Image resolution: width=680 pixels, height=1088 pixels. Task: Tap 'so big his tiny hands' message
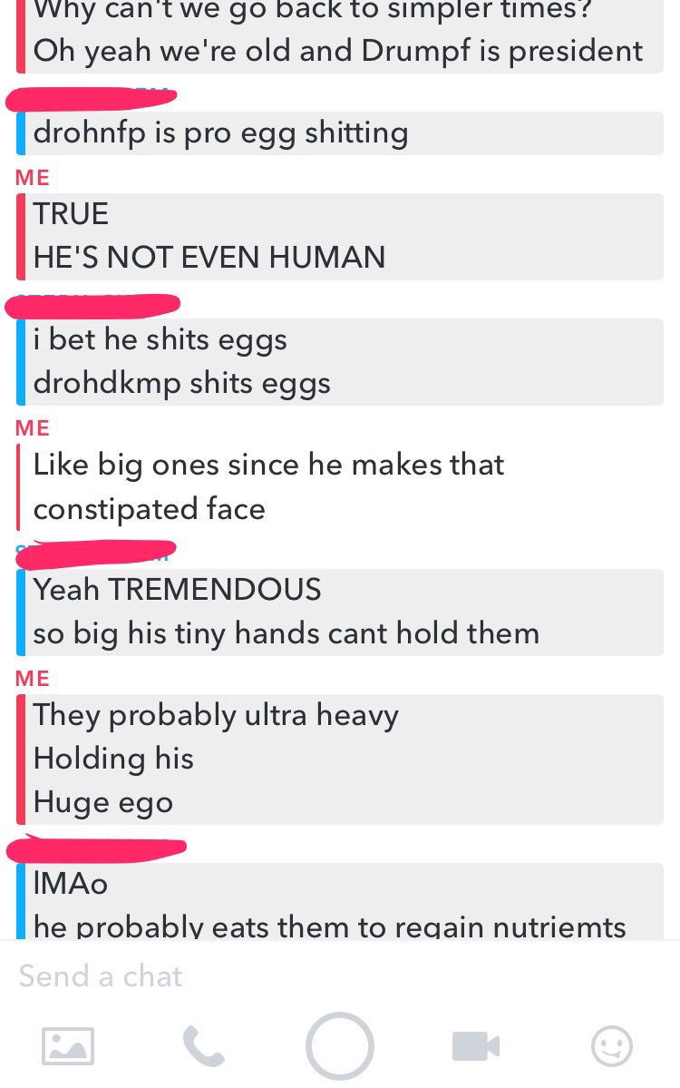pos(286,633)
